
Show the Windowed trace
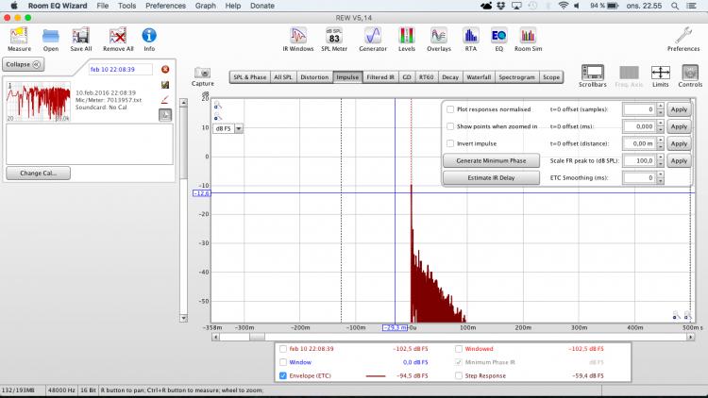459,349
